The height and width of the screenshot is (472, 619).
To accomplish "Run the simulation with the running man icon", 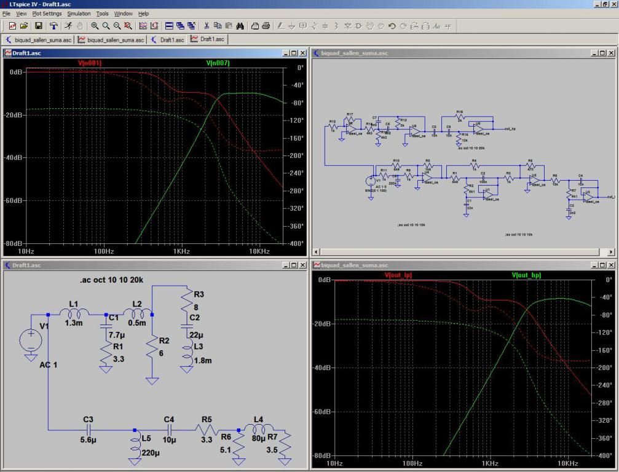I will pos(68,26).
